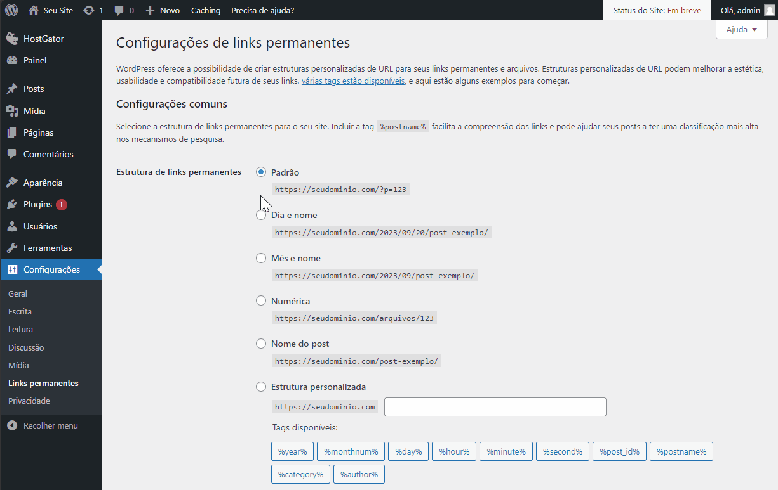The height and width of the screenshot is (490, 778).
Task: Select the Nome do post radio button
Action: [261, 344]
